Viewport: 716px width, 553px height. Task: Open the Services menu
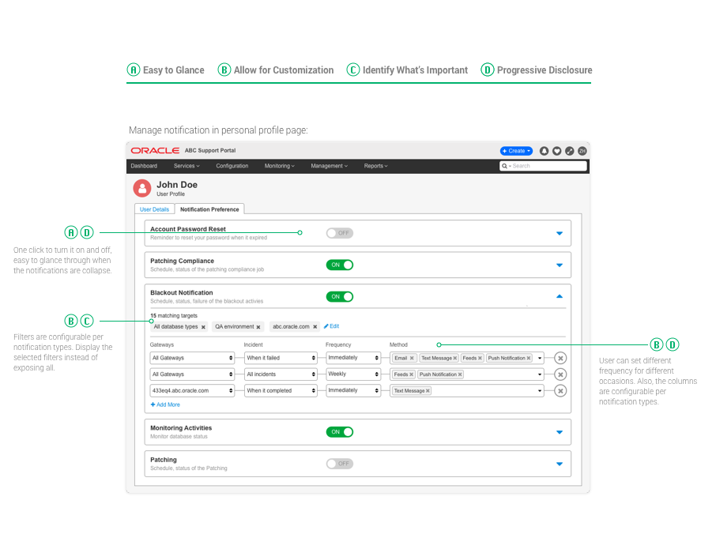pos(186,166)
